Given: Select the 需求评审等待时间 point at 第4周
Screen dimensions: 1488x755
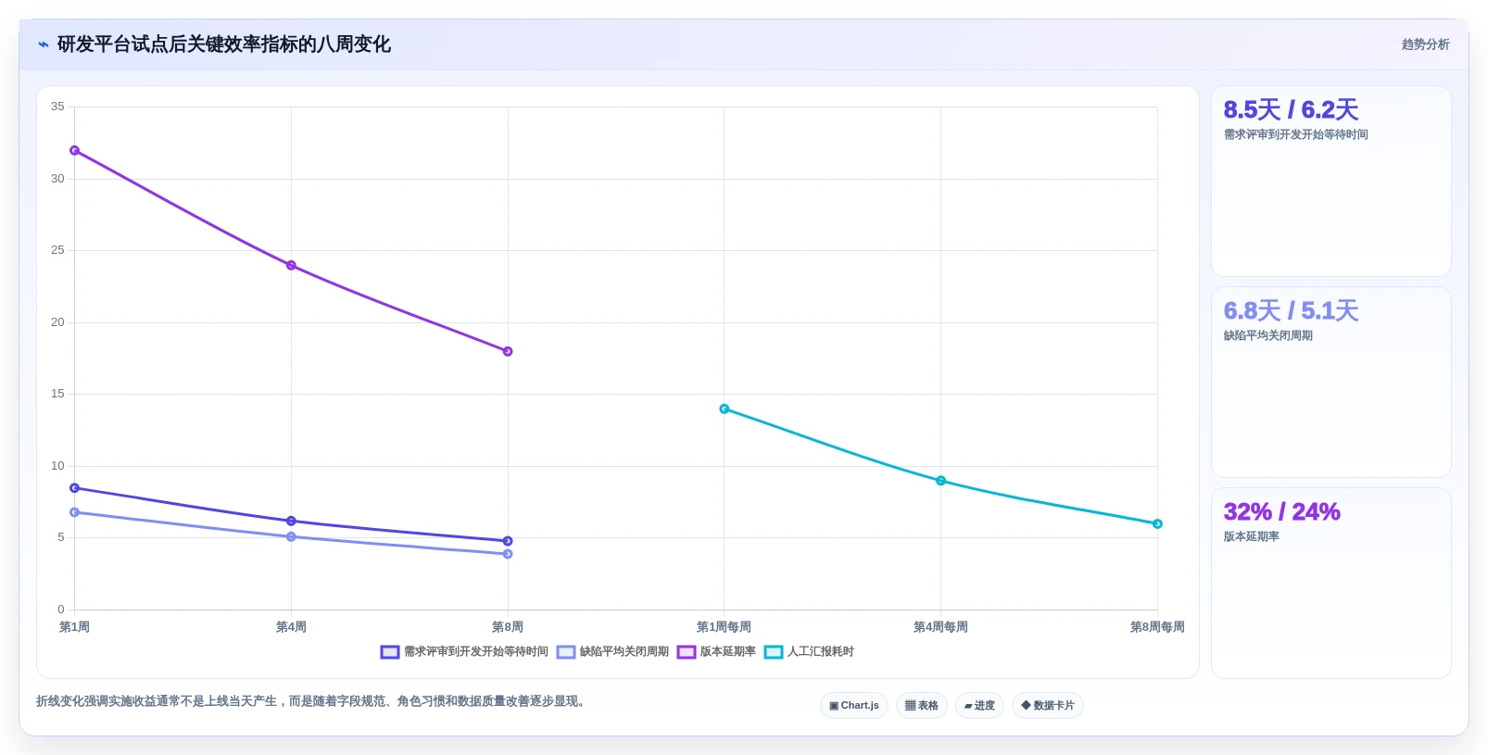Looking at the screenshot, I should [x=291, y=521].
